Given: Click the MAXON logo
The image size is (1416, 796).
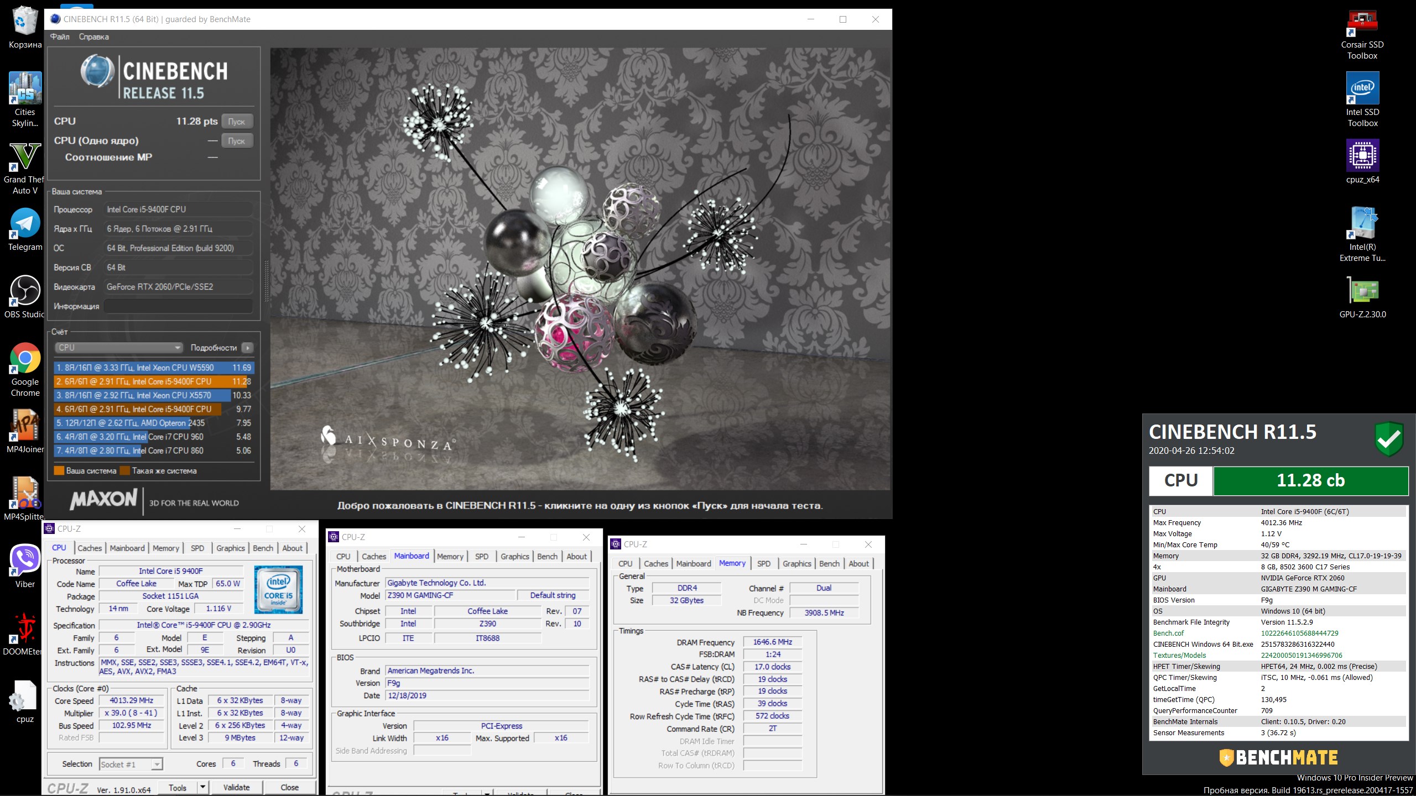Looking at the screenshot, I should tap(103, 500).
